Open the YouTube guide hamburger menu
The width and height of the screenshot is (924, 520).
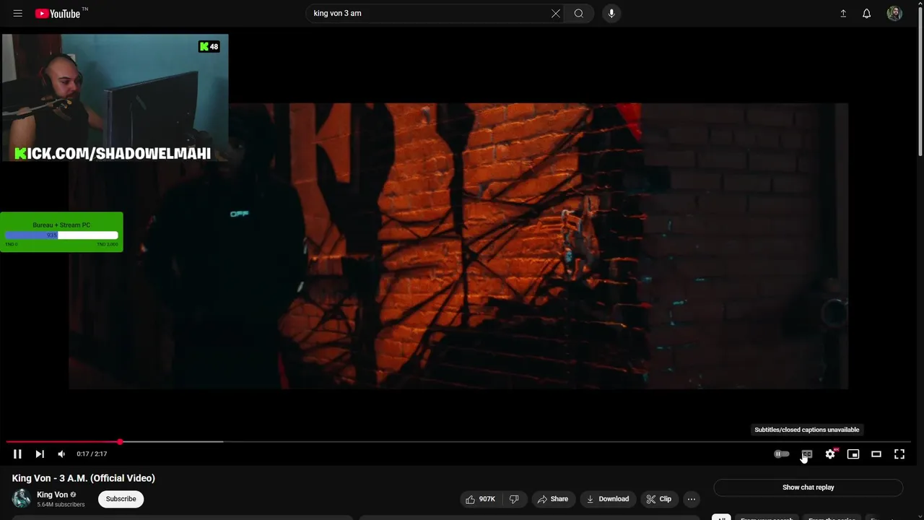point(18,13)
